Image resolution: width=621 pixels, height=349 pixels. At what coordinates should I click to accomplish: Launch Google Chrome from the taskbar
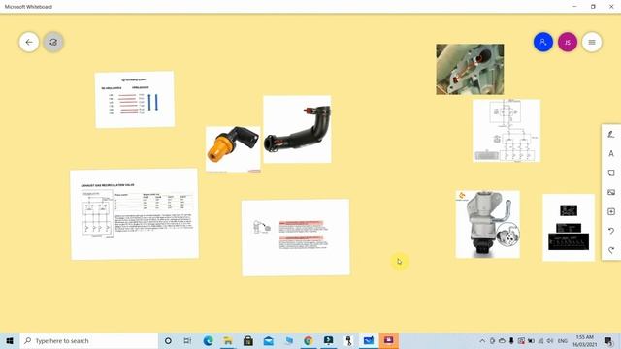click(309, 340)
